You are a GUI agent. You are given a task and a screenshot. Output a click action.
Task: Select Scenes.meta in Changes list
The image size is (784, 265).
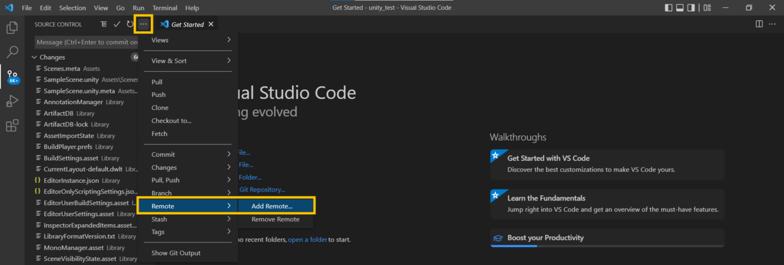point(82,68)
